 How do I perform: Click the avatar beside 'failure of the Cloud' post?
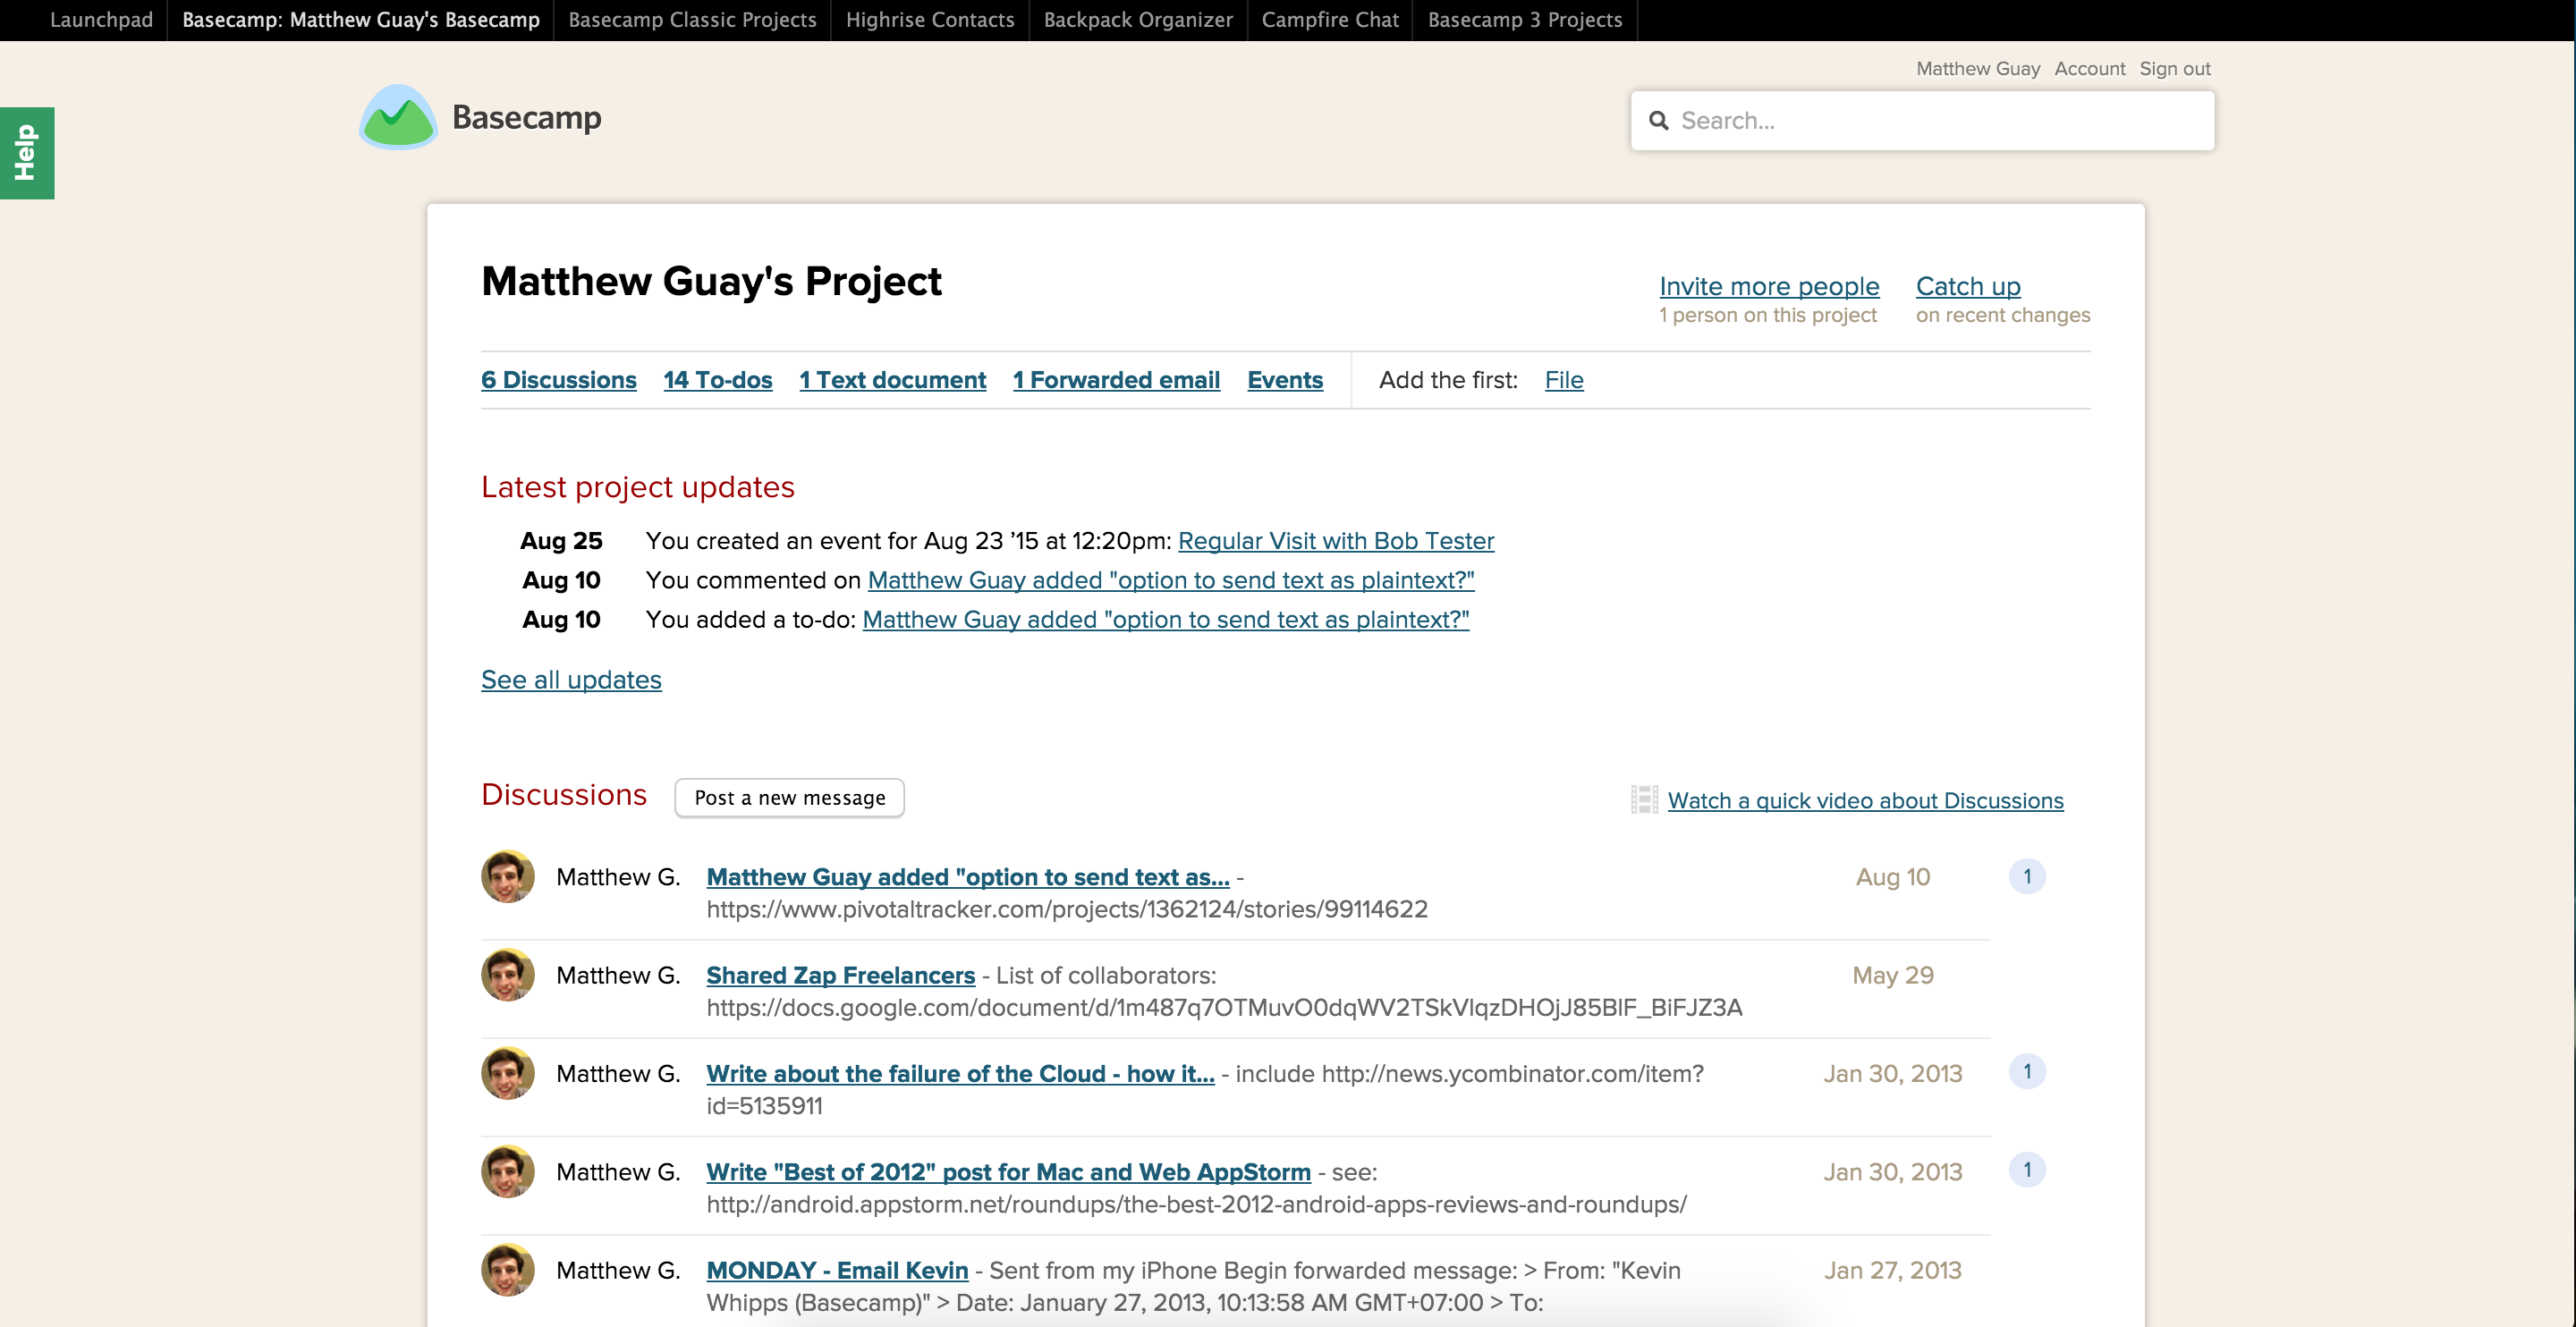507,1072
